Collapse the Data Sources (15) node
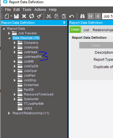 (9, 38)
